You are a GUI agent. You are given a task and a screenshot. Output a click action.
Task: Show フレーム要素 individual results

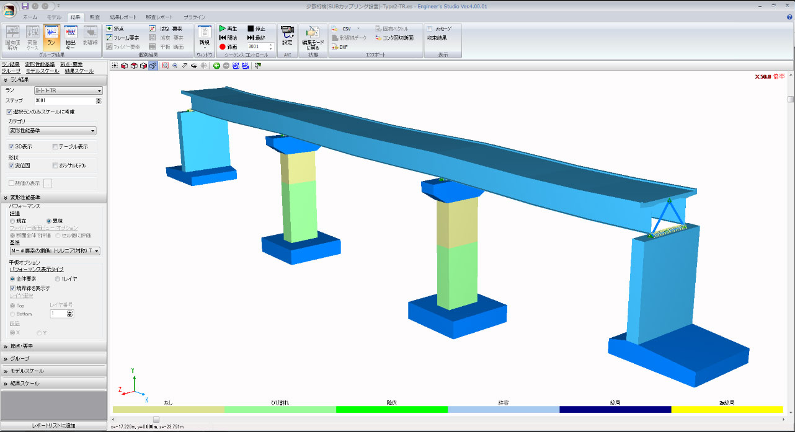[x=122, y=38]
